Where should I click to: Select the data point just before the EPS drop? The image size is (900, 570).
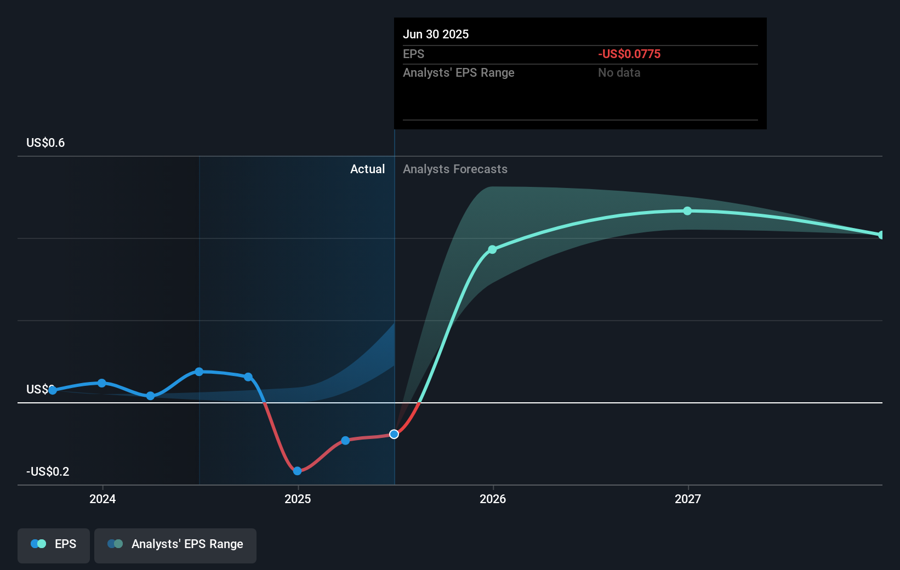click(248, 377)
